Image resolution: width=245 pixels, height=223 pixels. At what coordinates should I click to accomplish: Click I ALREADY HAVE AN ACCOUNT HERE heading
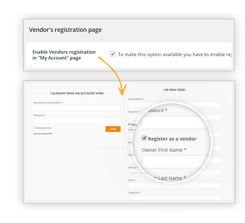77,93
